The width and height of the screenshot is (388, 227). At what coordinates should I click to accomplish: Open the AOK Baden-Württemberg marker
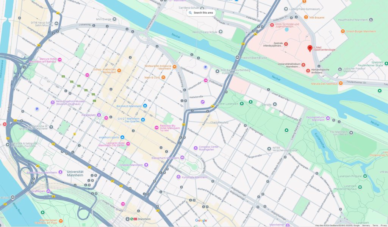click(217, 71)
